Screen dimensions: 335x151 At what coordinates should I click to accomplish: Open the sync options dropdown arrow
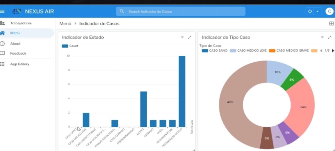tap(318, 11)
